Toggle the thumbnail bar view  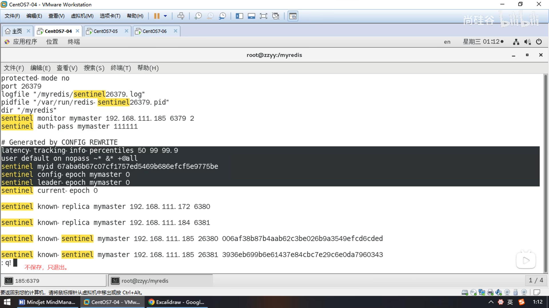pyautogui.click(x=251, y=16)
